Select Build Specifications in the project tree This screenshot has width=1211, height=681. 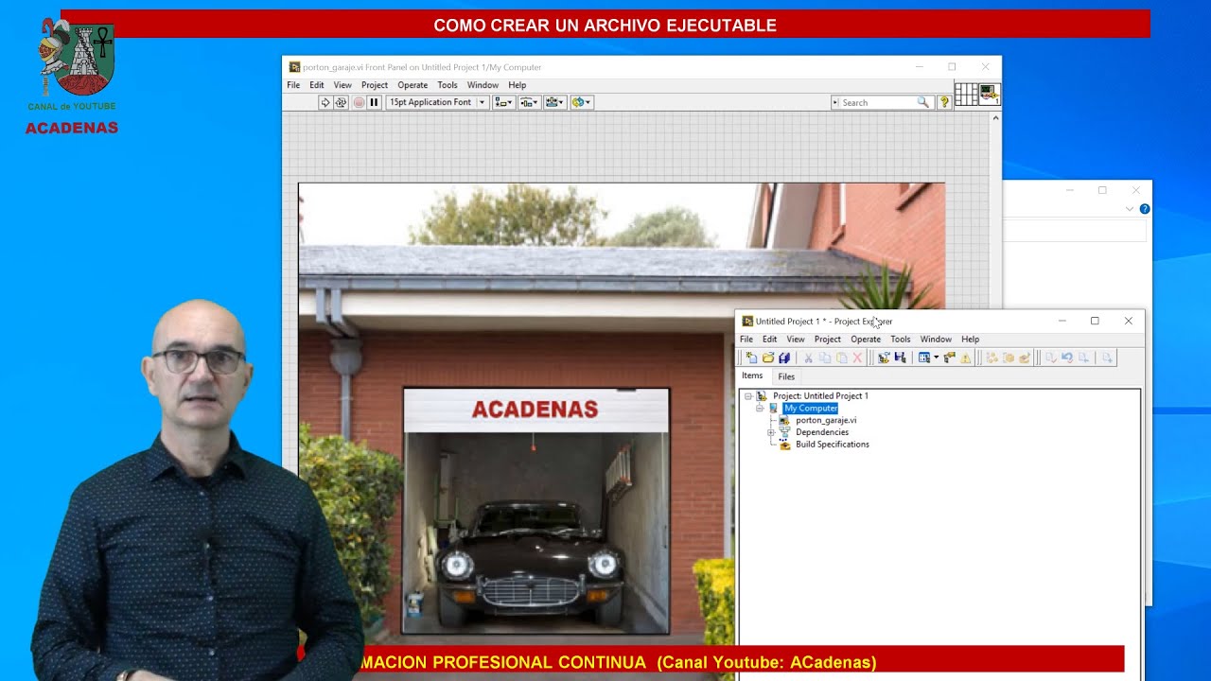tap(832, 445)
